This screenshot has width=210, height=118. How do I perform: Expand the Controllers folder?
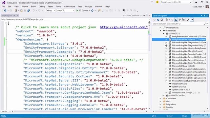pos(160,98)
